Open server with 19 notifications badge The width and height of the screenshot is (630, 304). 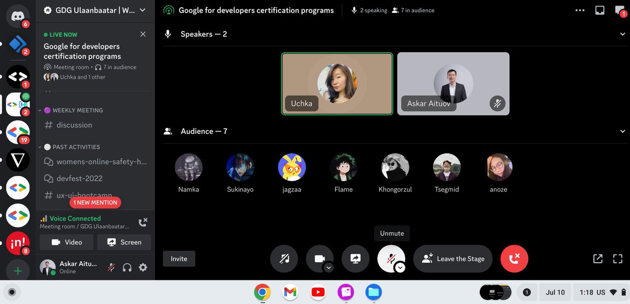pyautogui.click(x=17, y=132)
